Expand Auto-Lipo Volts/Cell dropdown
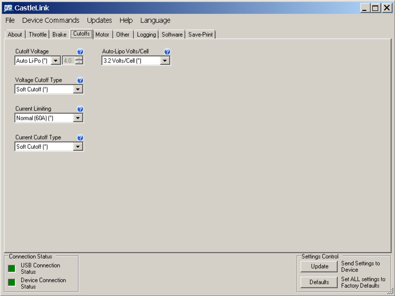This screenshot has height=296, width=395. click(x=165, y=61)
